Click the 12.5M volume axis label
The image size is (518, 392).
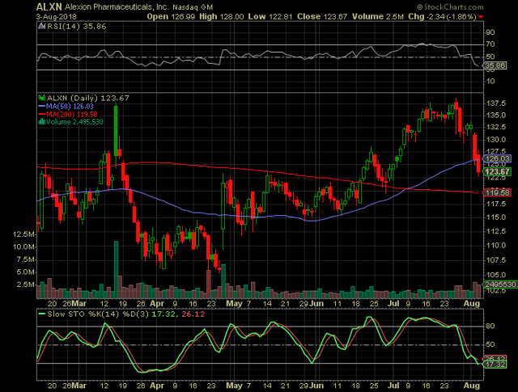[23, 234]
